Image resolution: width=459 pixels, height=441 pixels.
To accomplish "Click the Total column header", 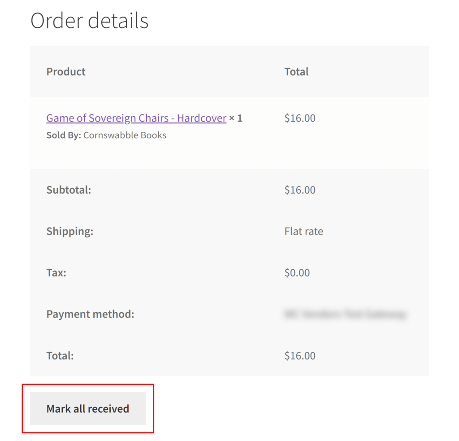I will [296, 72].
